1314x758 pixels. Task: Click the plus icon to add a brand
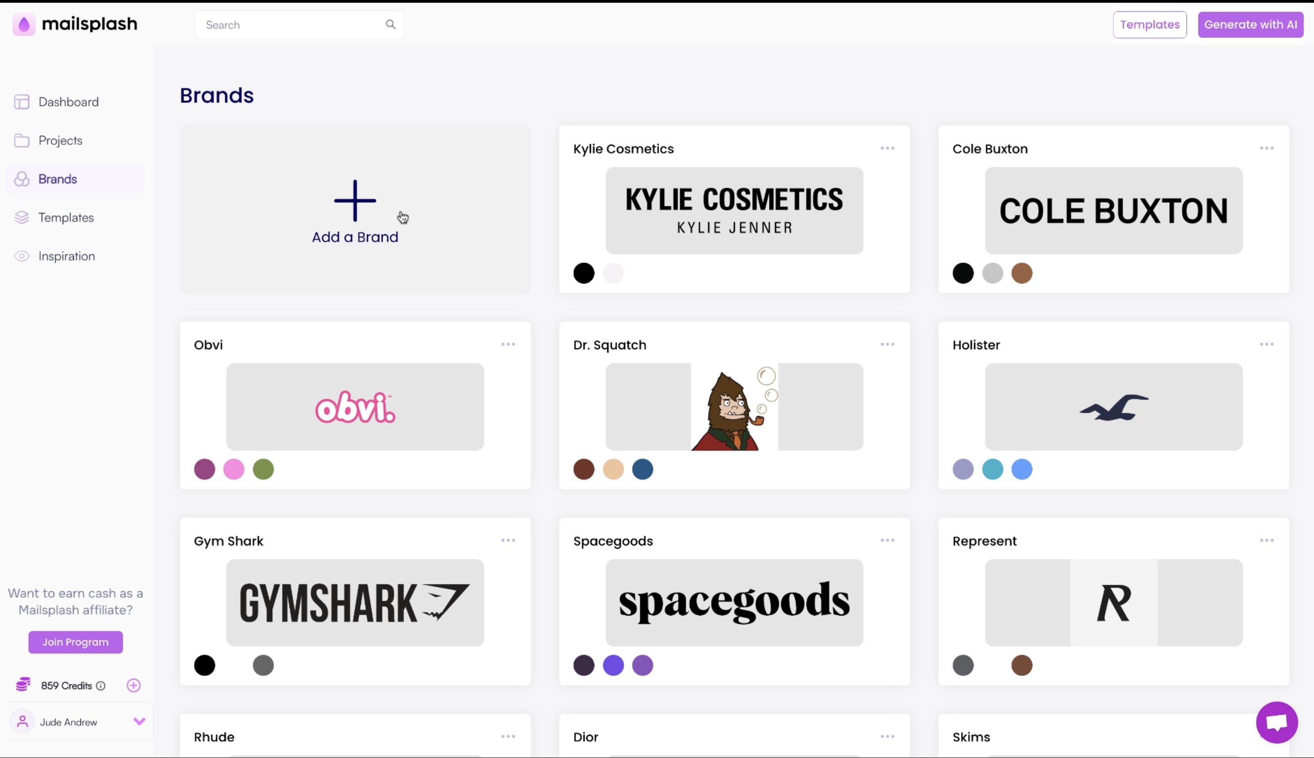coord(355,200)
